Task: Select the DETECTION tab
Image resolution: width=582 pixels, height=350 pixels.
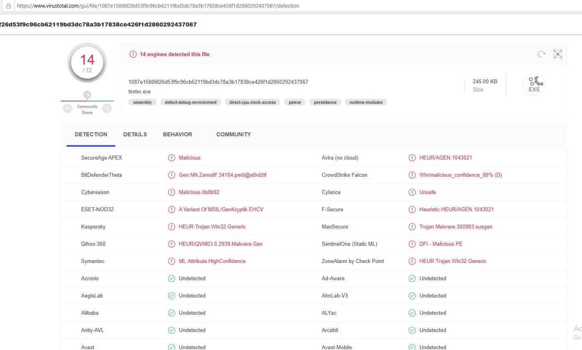Action: [91, 134]
